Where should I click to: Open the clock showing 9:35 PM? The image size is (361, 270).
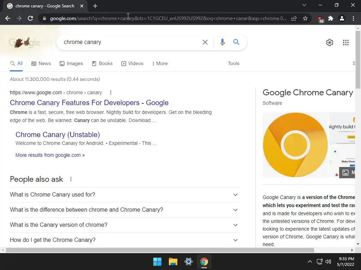[x=345, y=262]
